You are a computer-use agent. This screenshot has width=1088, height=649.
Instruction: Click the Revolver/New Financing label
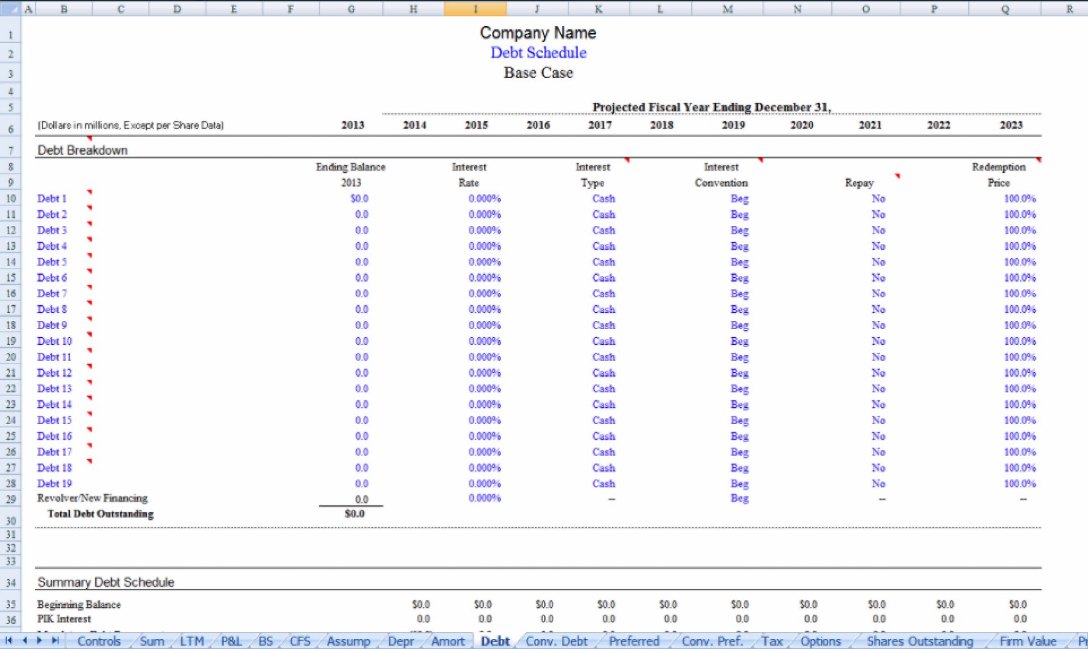click(92, 498)
